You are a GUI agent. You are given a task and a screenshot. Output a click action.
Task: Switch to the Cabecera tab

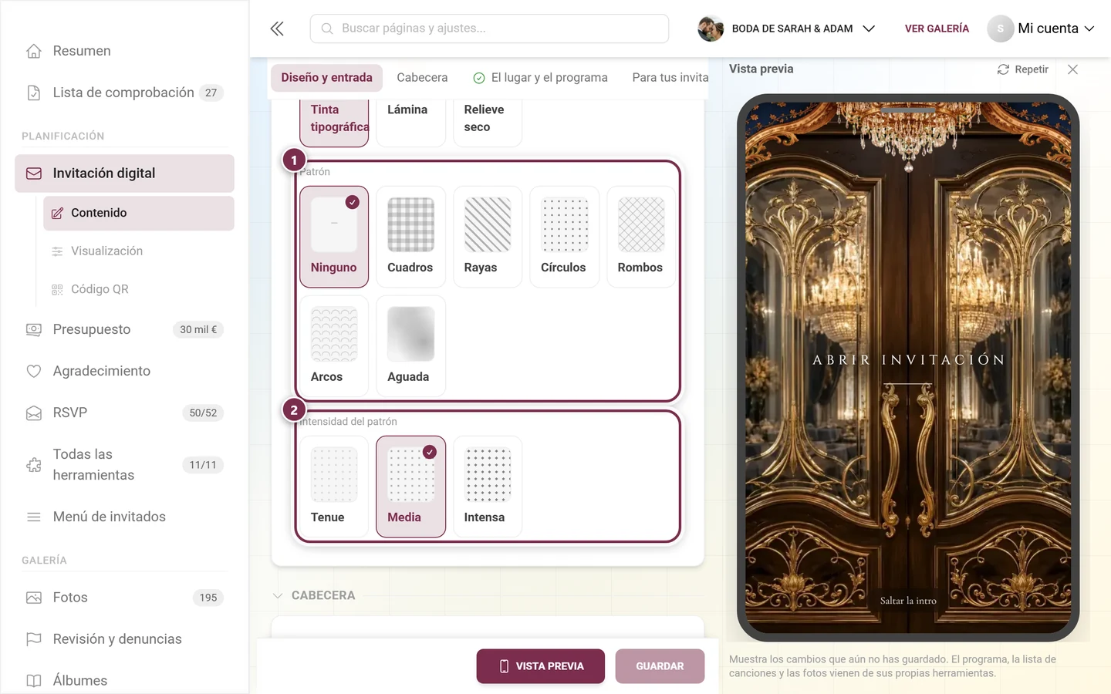pos(422,78)
